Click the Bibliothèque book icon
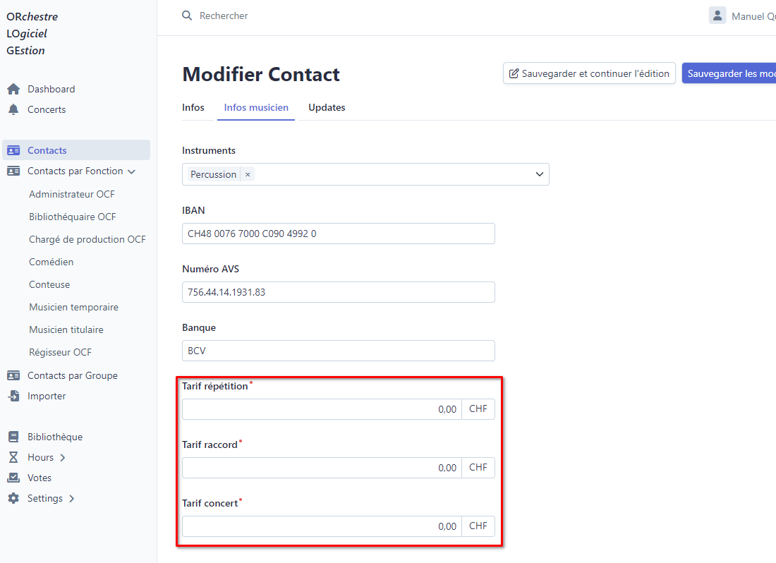 coord(13,437)
